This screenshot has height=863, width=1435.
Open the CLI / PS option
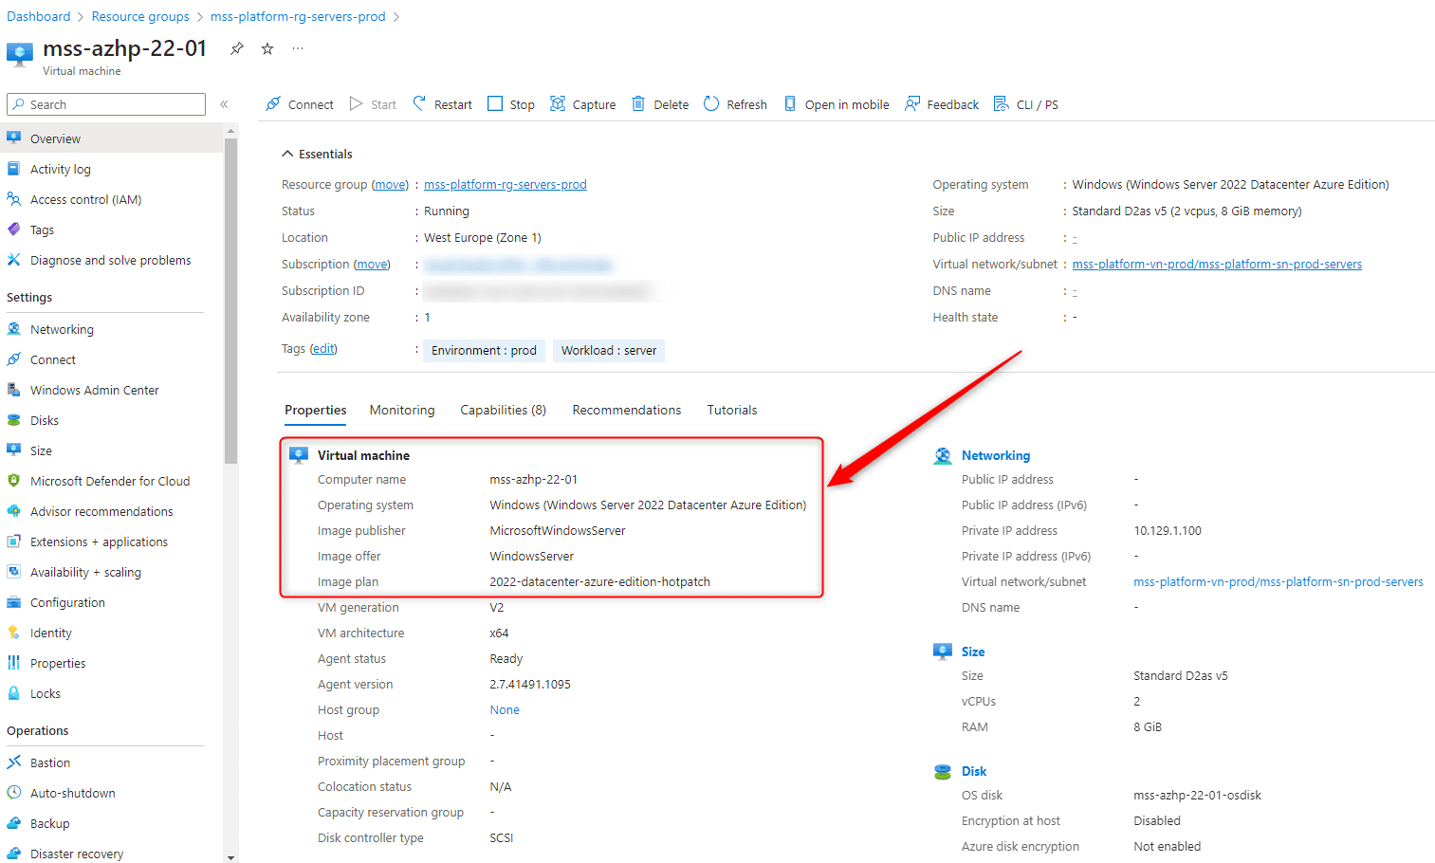[x=1026, y=104]
